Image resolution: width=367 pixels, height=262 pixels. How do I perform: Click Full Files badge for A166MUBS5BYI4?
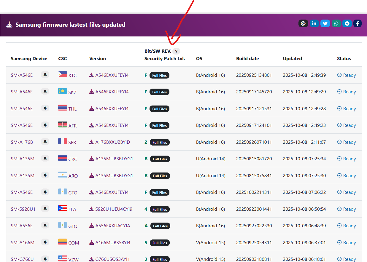[x=160, y=243]
